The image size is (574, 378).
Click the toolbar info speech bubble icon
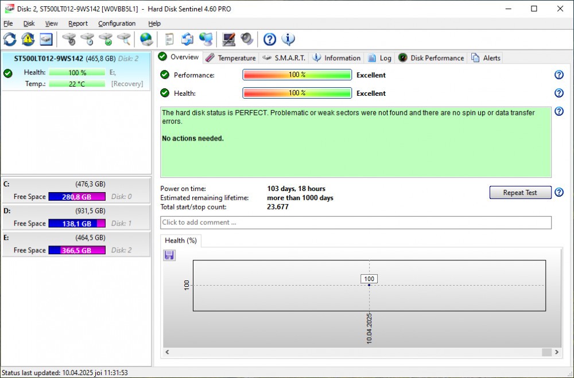tap(288, 39)
